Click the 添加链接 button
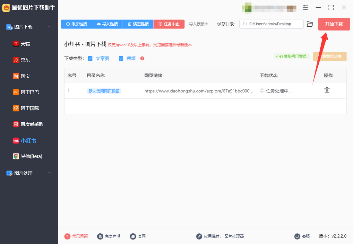Viewport: 353px width, 244px height. point(76,24)
